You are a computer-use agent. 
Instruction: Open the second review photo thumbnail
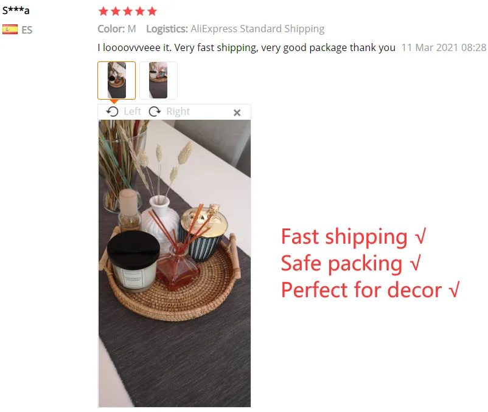(158, 80)
